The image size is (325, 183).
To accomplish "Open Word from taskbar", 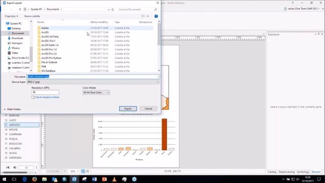I will [x=94, y=179].
